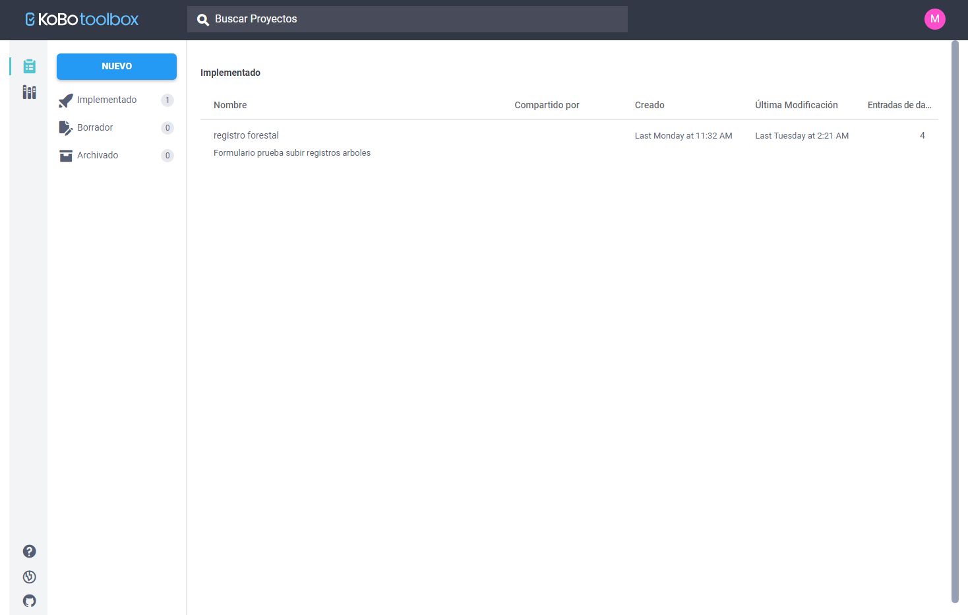
Task: Click the rocket icon for Implementado
Action: click(65, 100)
